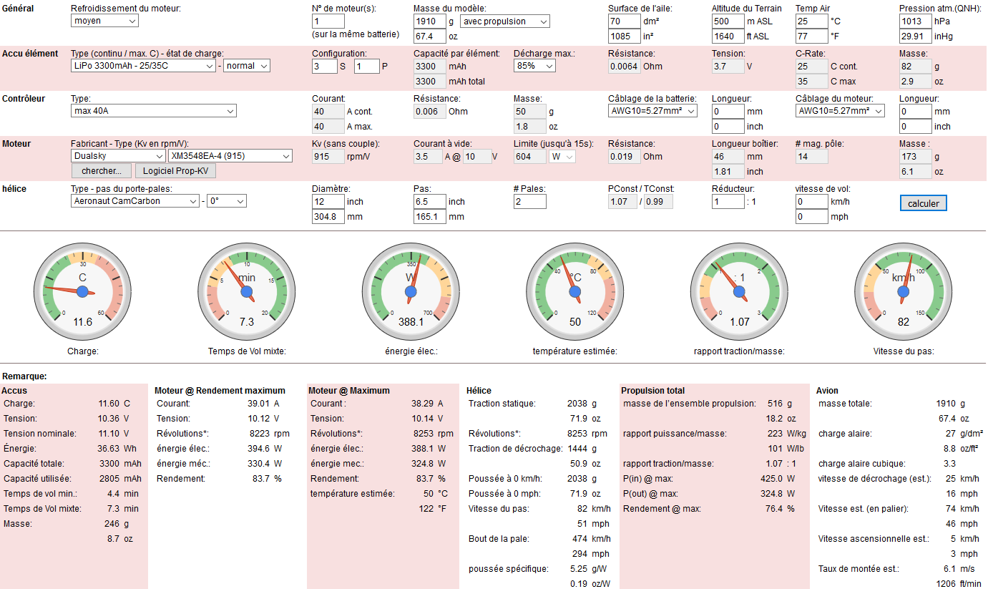
Task: Expand the LiPo 3300mAh battery type dropdown
Action: point(143,66)
